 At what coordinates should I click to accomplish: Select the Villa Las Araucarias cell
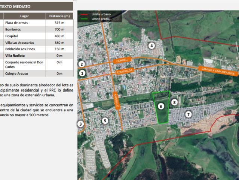click(x=24, y=43)
